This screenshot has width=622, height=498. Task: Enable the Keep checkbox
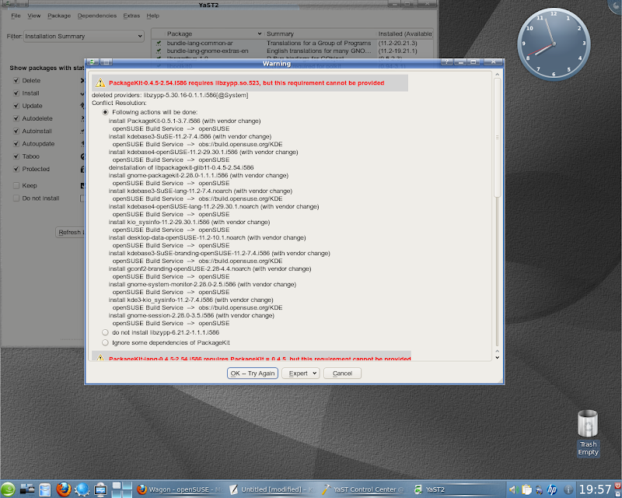pyautogui.click(x=16, y=185)
